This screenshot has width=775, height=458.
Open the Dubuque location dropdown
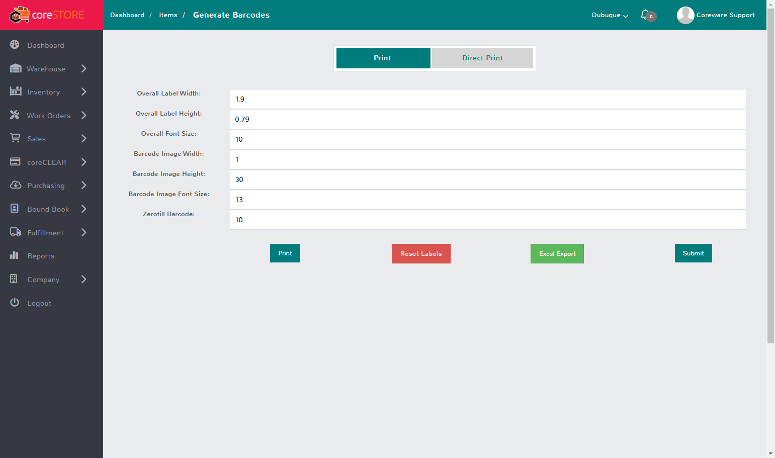[610, 15]
